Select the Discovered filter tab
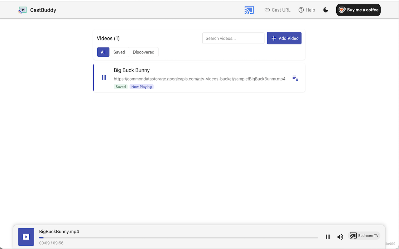 [144, 52]
